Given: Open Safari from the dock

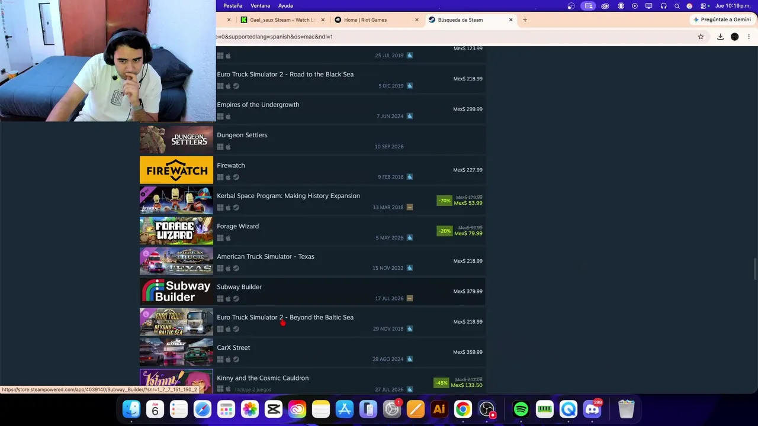Looking at the screenshot, I should click(203, 409).
